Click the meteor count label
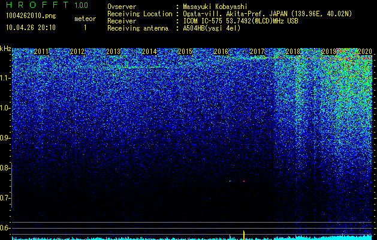This screenshot has width=377, height=240. coord(85,19)
